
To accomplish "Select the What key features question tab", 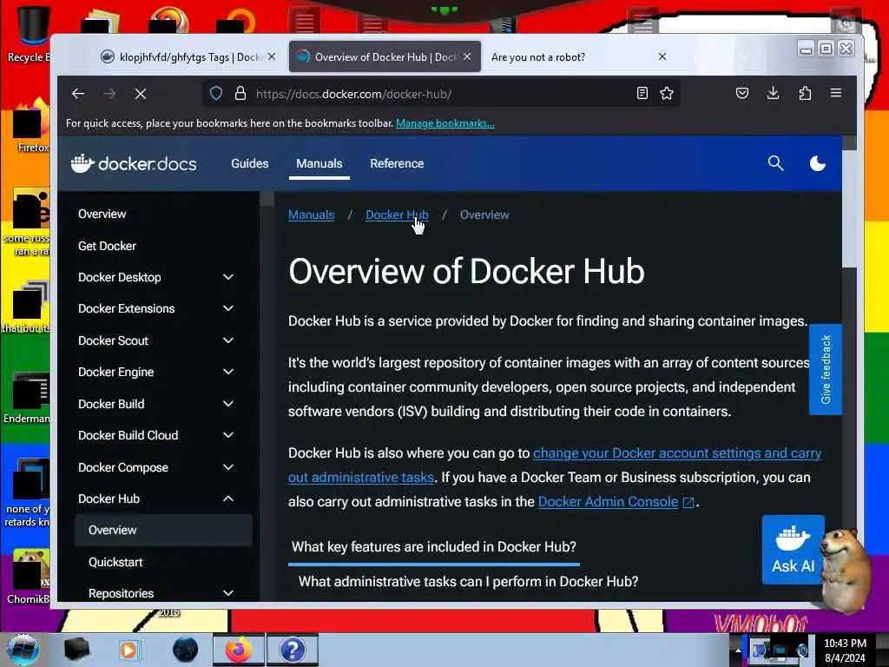I will [x=434, y=547].
